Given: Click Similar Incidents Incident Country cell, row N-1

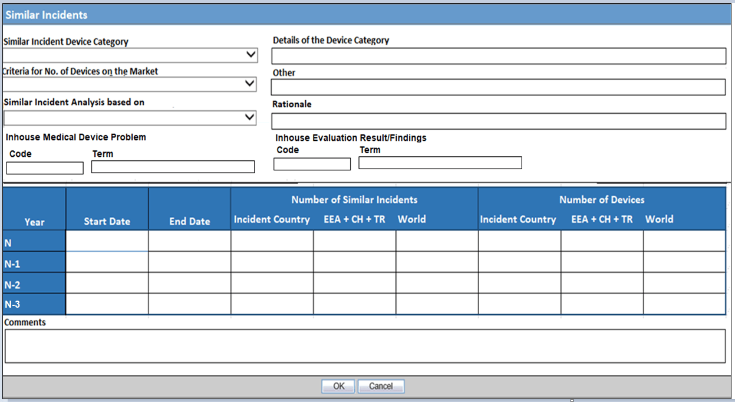Looking at the screenshot, I should coord(272,262).
